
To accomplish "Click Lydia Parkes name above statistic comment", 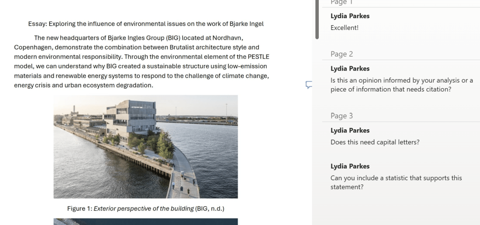I will (350, 167).
